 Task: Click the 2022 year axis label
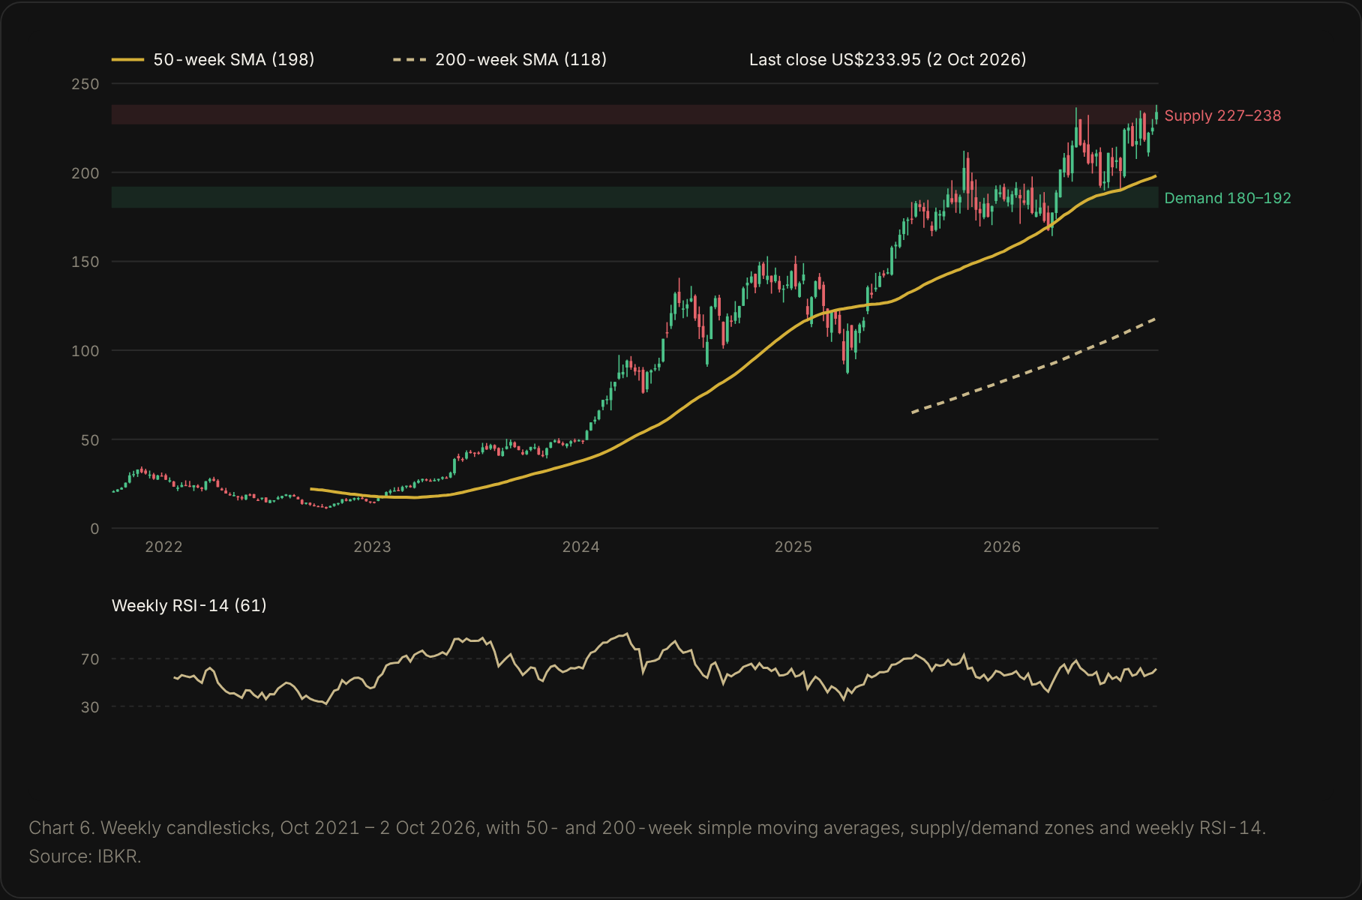click(163, 547)
